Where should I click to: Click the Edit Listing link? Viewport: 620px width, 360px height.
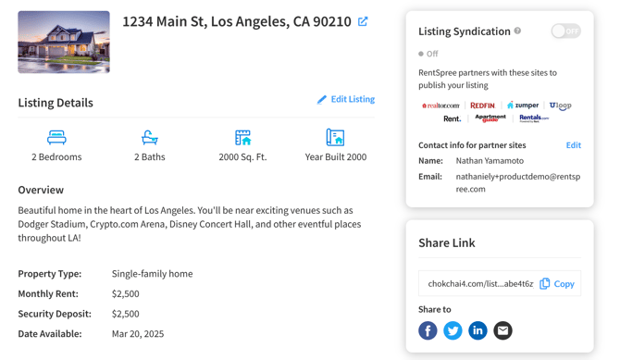pyautogui.click(x=353, y=99)
